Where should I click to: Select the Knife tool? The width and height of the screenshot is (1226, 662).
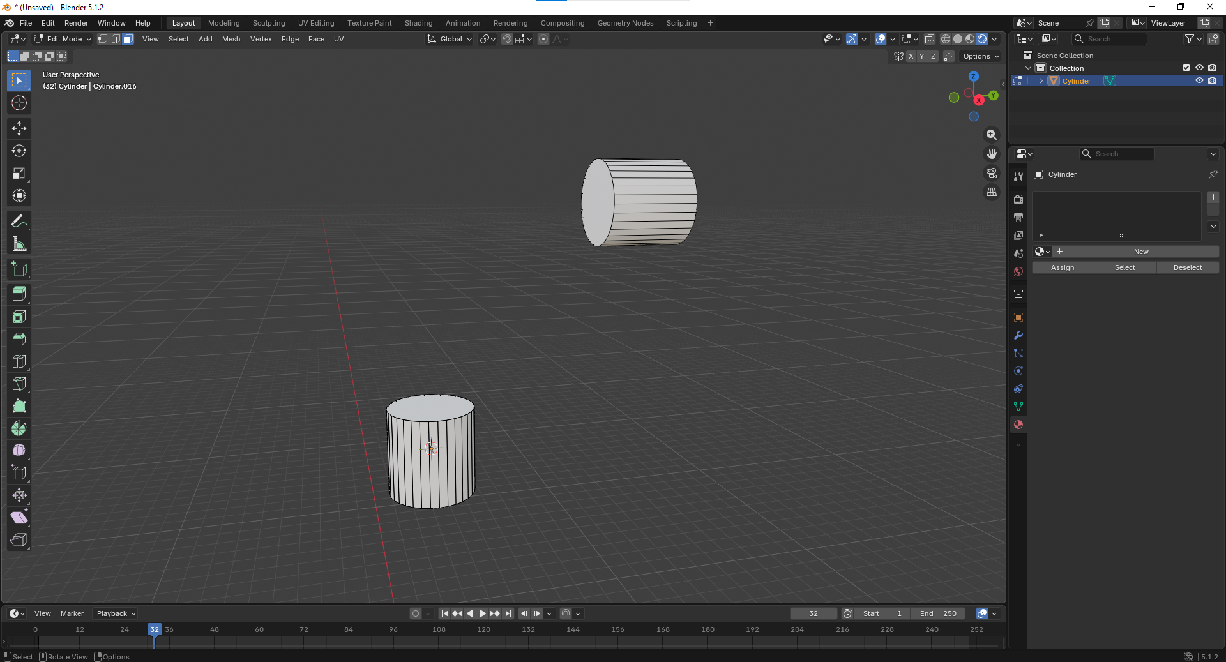pyautogui.click(x=19, y=384)
